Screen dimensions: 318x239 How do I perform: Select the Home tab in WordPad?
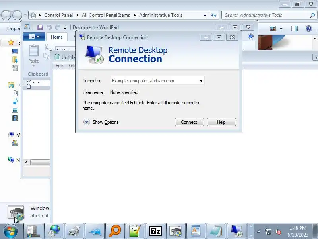point(57,37)
